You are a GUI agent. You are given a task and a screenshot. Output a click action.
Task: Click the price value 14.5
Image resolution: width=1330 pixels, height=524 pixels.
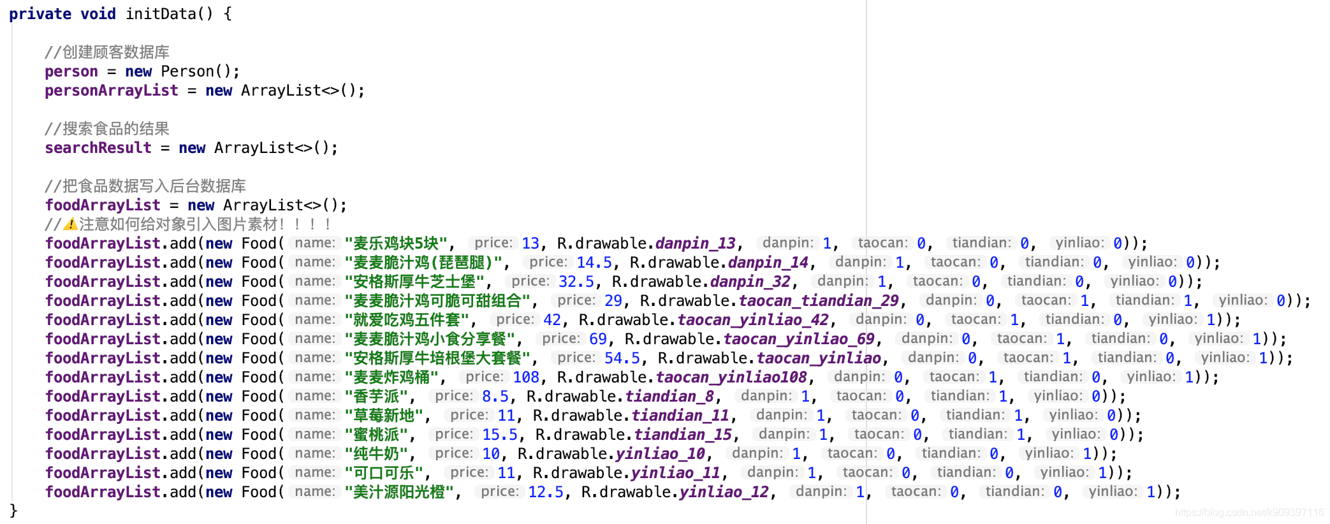point(594,263)
